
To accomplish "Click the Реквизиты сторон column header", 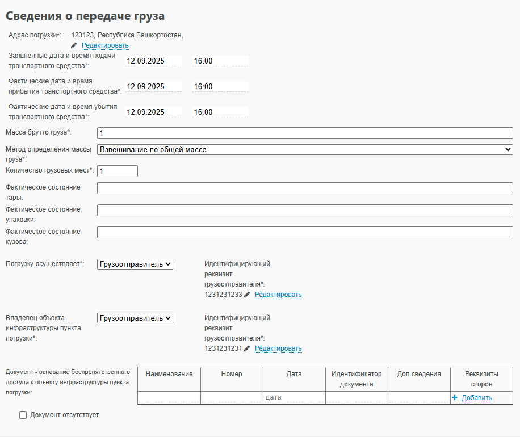I will 481,379.
